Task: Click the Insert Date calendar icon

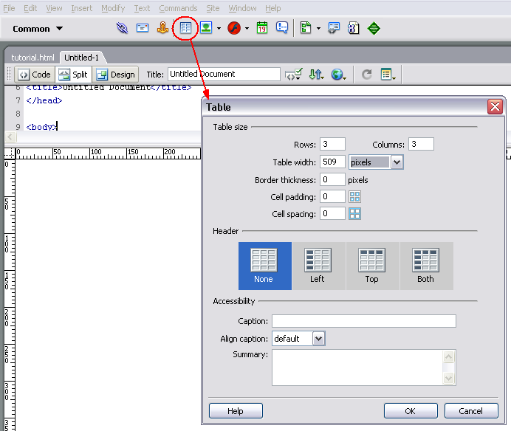Action: click(x=262, y=29)
